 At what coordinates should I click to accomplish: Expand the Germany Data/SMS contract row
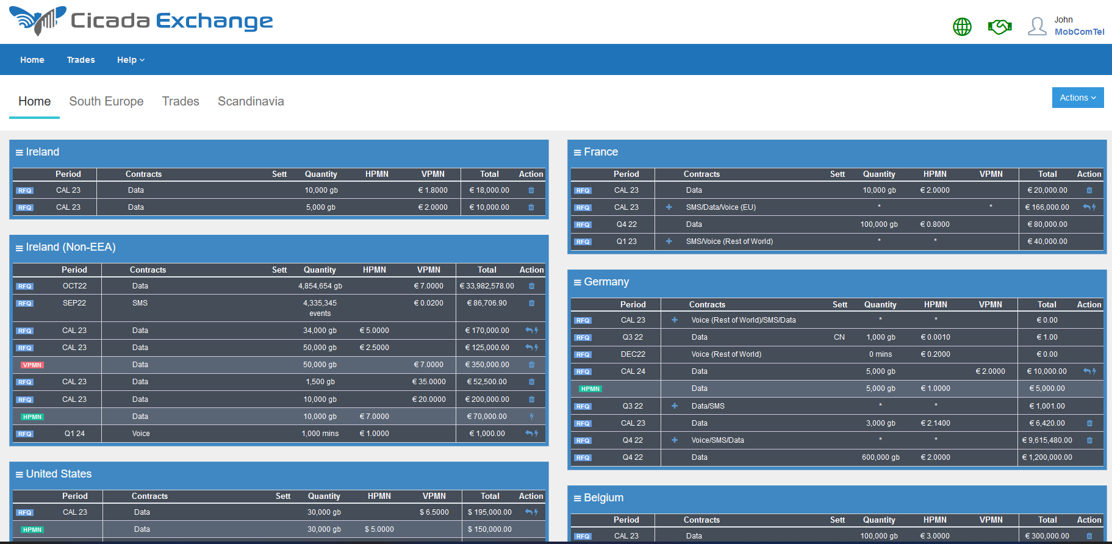click(674, 406)
